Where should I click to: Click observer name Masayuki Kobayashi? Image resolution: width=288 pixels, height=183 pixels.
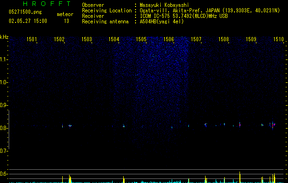[164, 5]
